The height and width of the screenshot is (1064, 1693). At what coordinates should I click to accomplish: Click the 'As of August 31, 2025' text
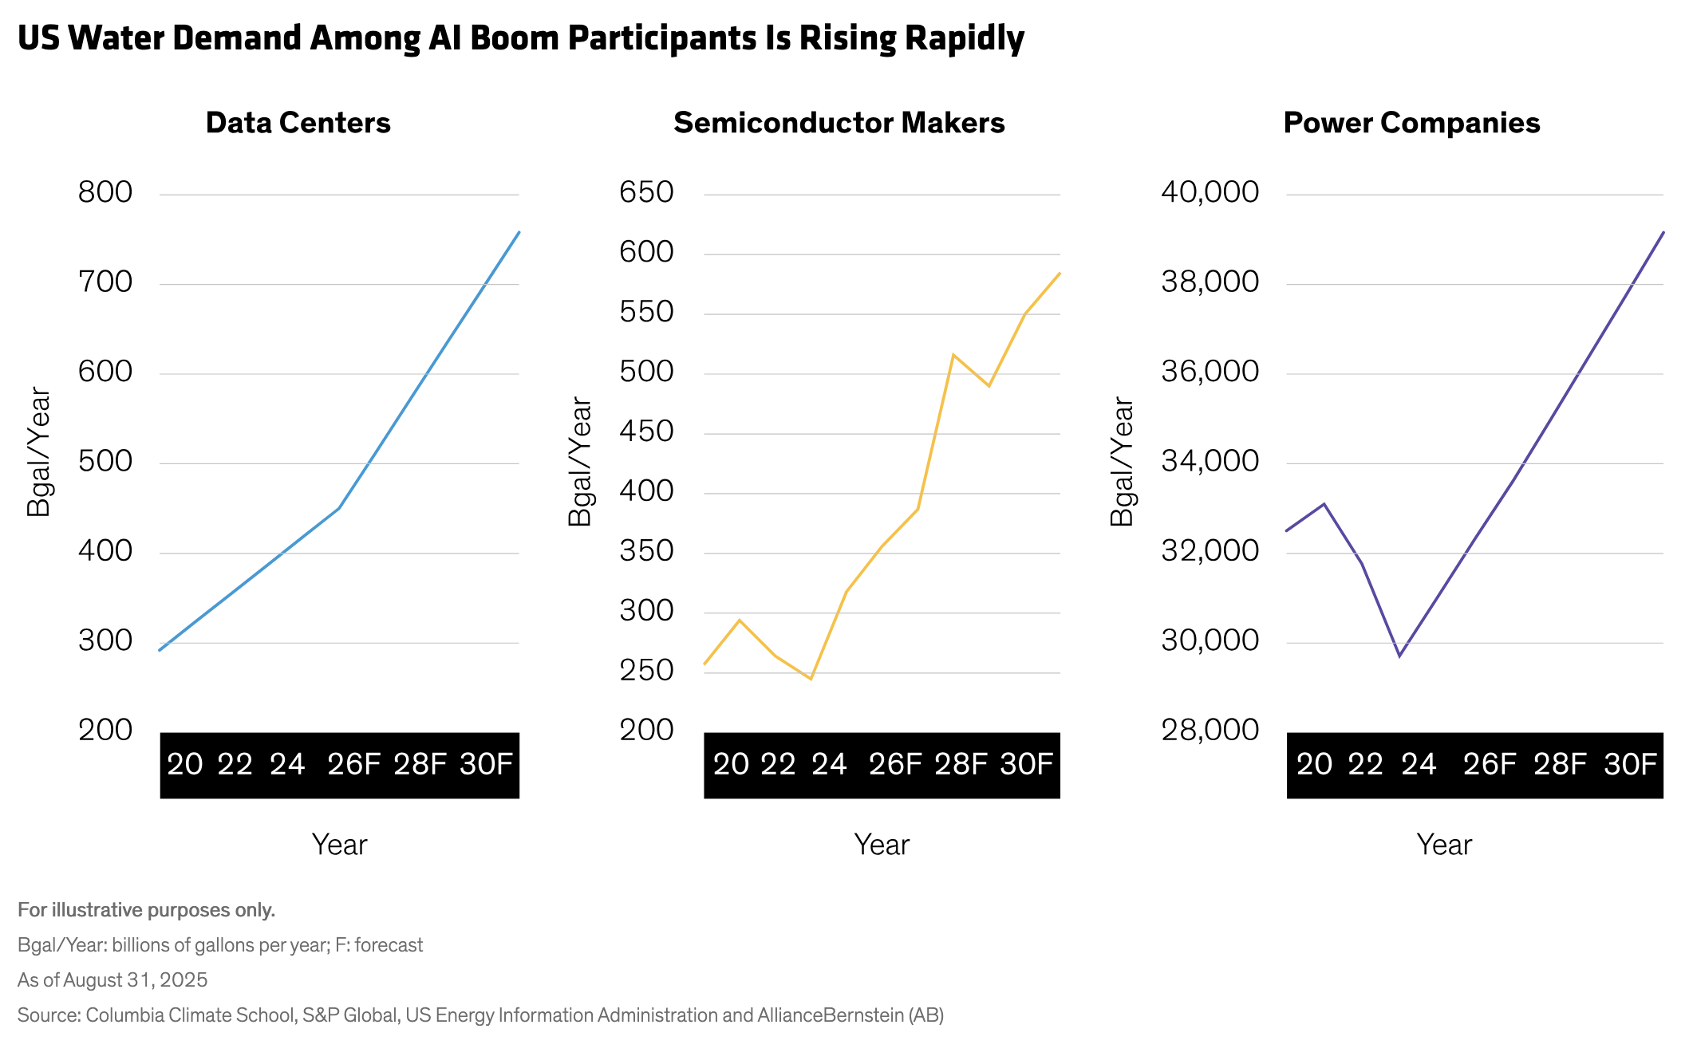click(x=112, y=980)
